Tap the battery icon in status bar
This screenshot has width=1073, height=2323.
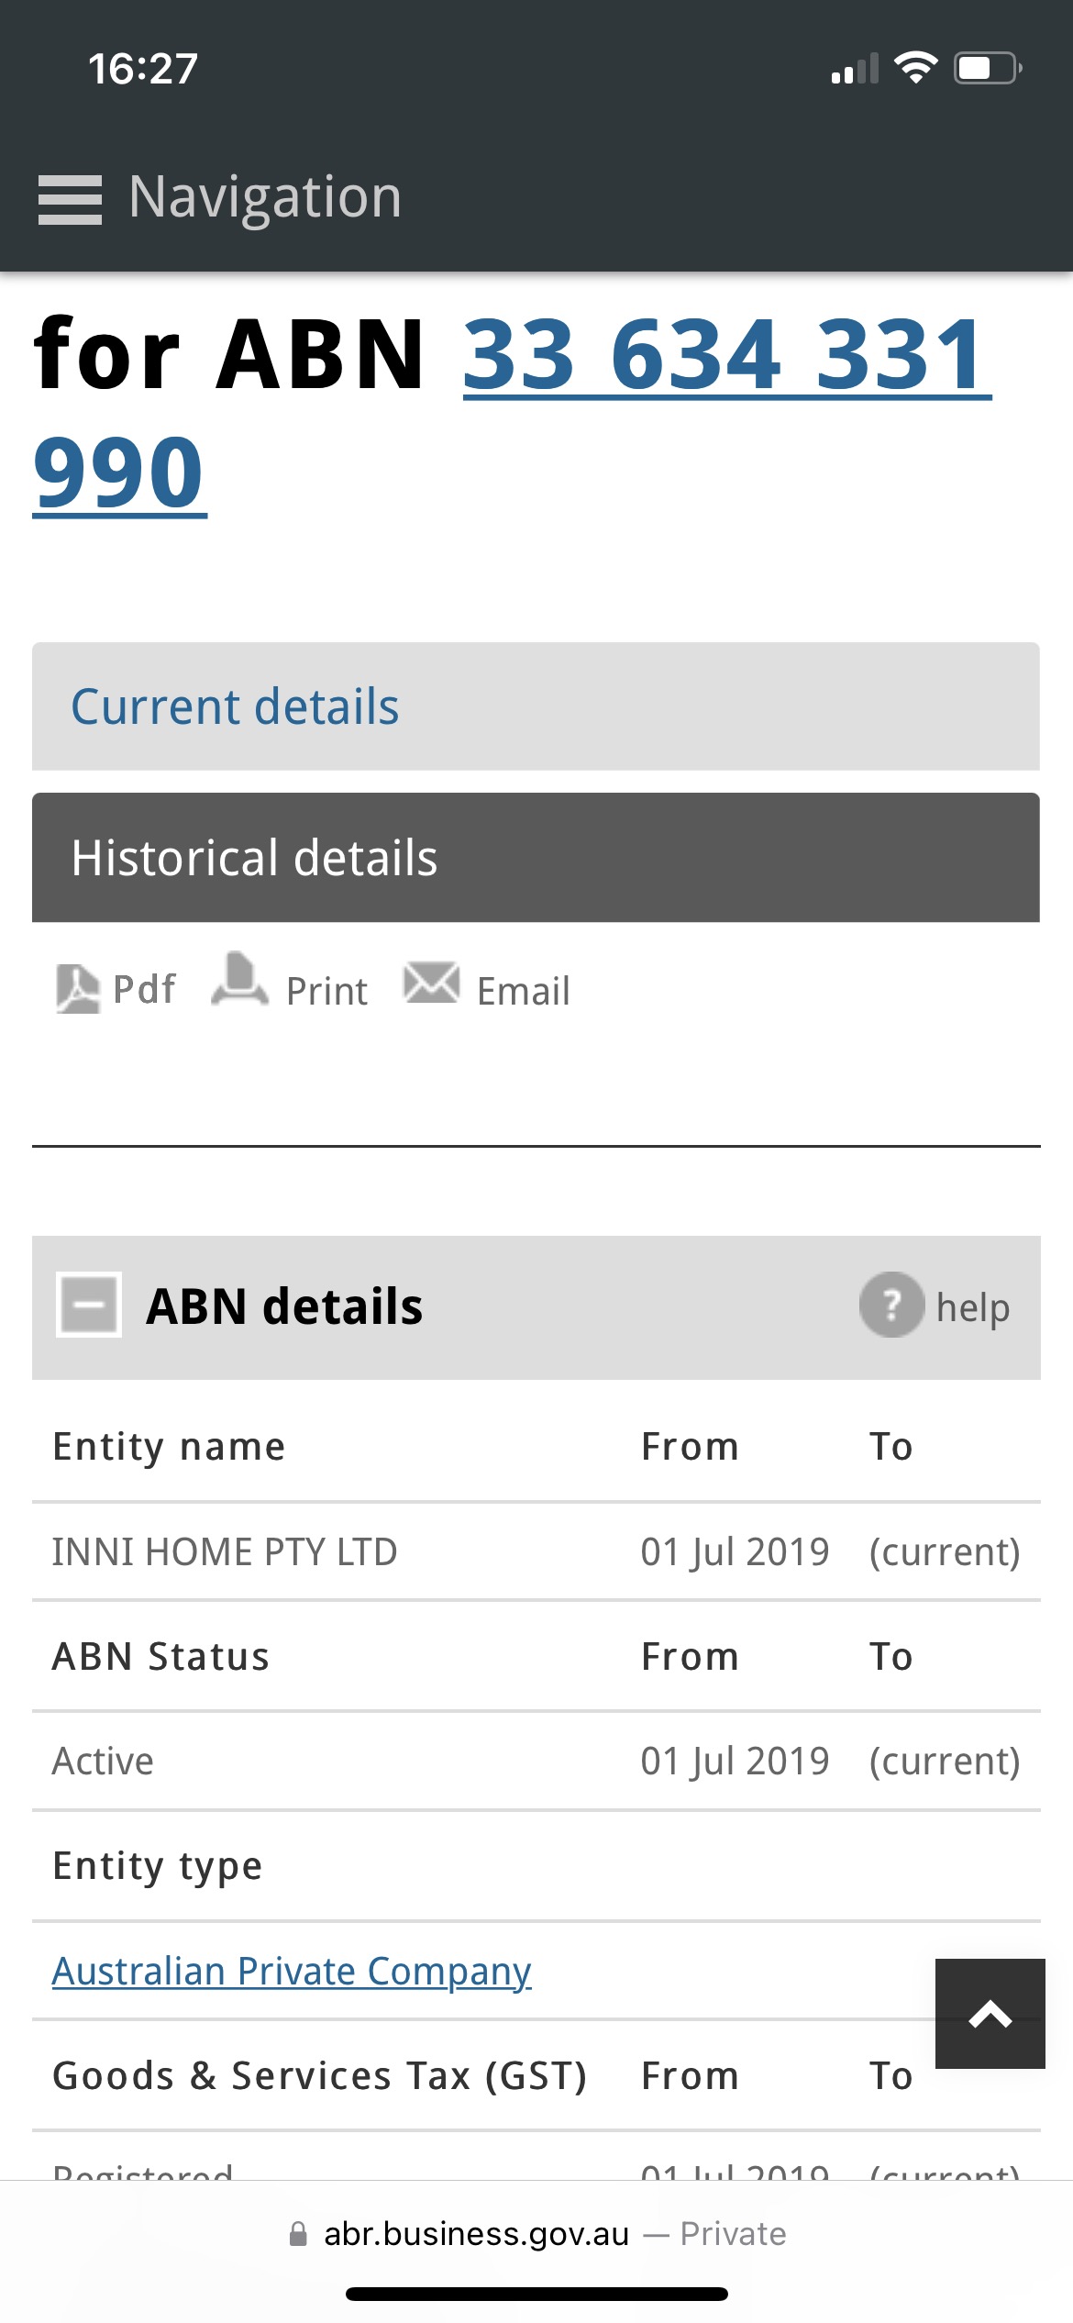coord(988,69)
